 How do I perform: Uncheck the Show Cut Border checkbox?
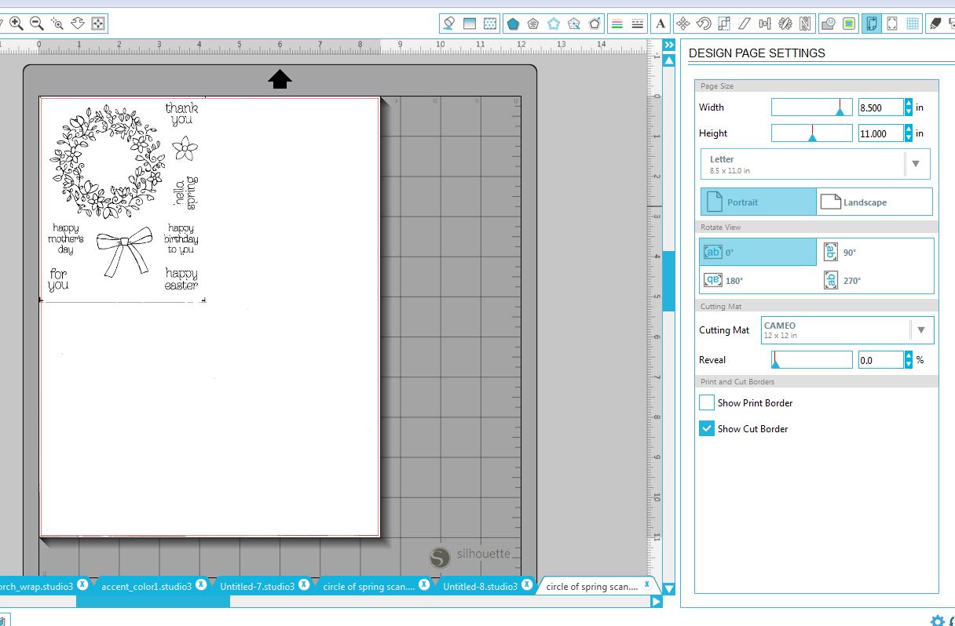[706, 429]
